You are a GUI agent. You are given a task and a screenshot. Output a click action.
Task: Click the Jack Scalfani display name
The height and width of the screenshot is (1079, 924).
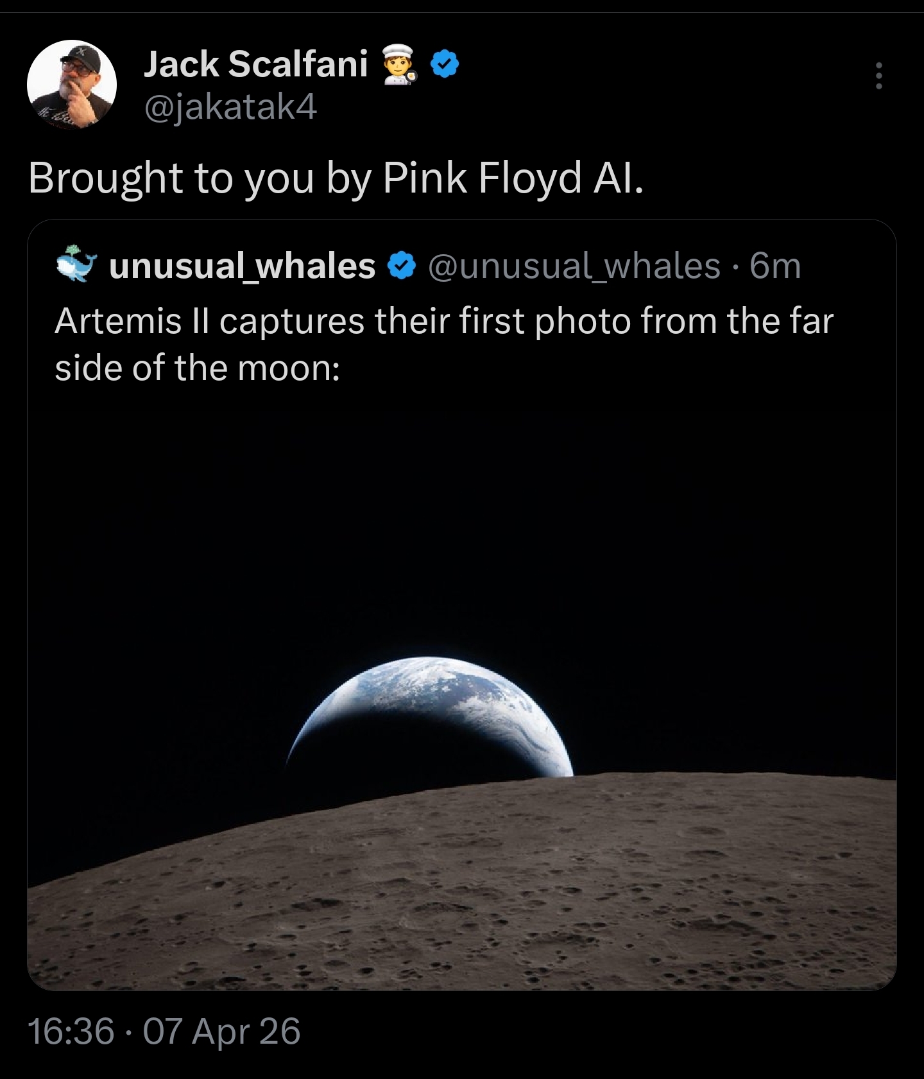click(x=256, y=64)
